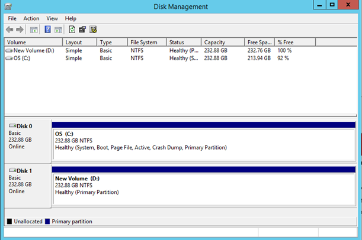Select the OS (C:) row name
This screenshot has height=240, width=362.
click(x=22, y=59)
